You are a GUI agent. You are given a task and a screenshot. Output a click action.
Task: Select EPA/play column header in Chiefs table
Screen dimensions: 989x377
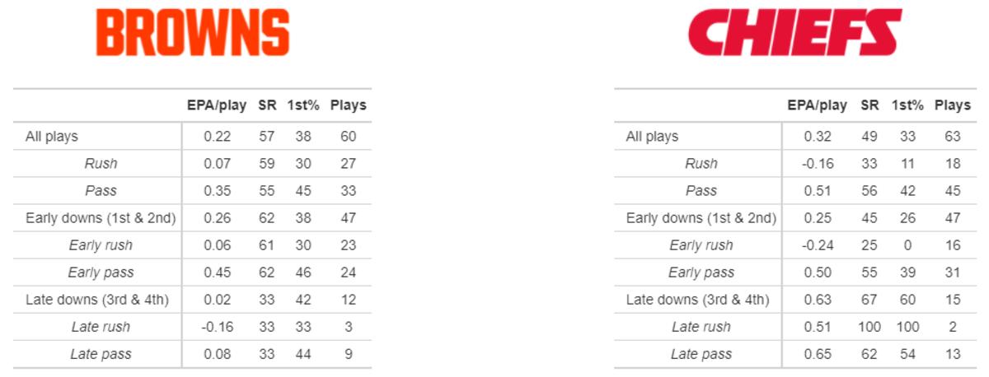point(817,105)
